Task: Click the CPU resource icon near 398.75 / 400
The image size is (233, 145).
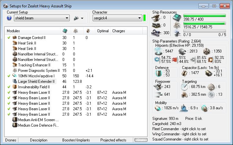Action: 177,17
